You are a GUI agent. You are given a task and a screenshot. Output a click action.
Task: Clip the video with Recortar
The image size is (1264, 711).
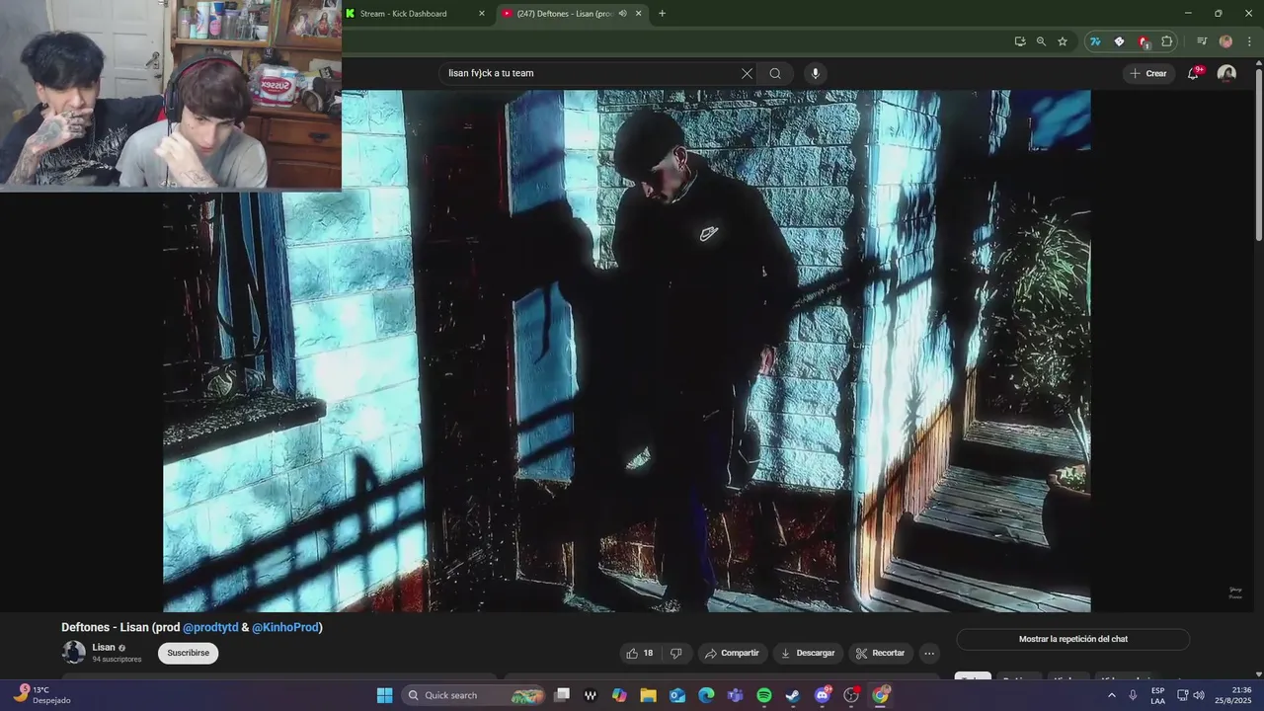(880, 653)
